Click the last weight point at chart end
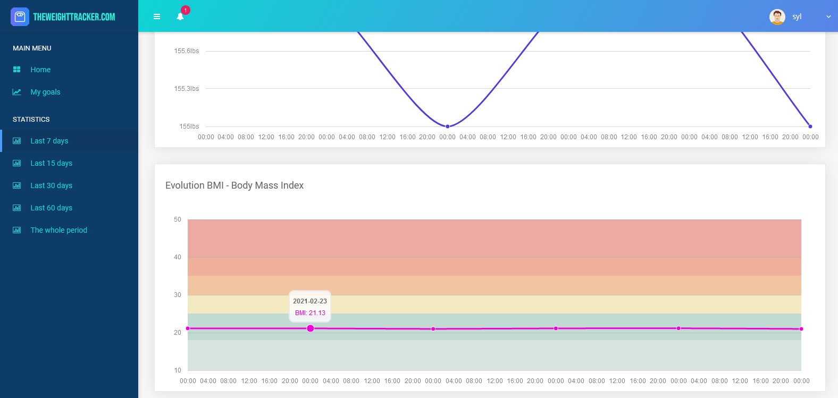Image resolution: width=838 pixels, height=398 pixels. pos(810,126)
